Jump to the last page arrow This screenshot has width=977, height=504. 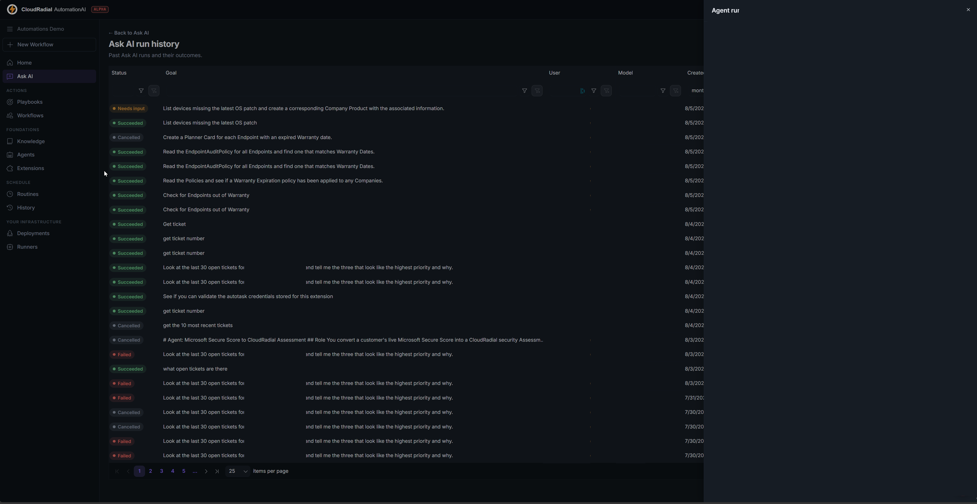coord(217,471)
